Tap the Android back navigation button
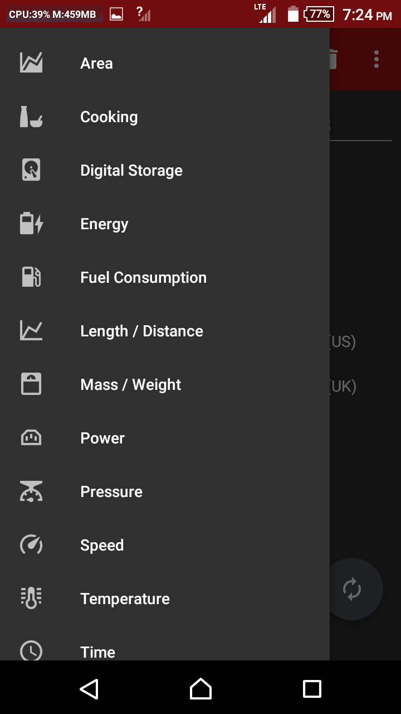401x714 pixels. pos(89,689)
